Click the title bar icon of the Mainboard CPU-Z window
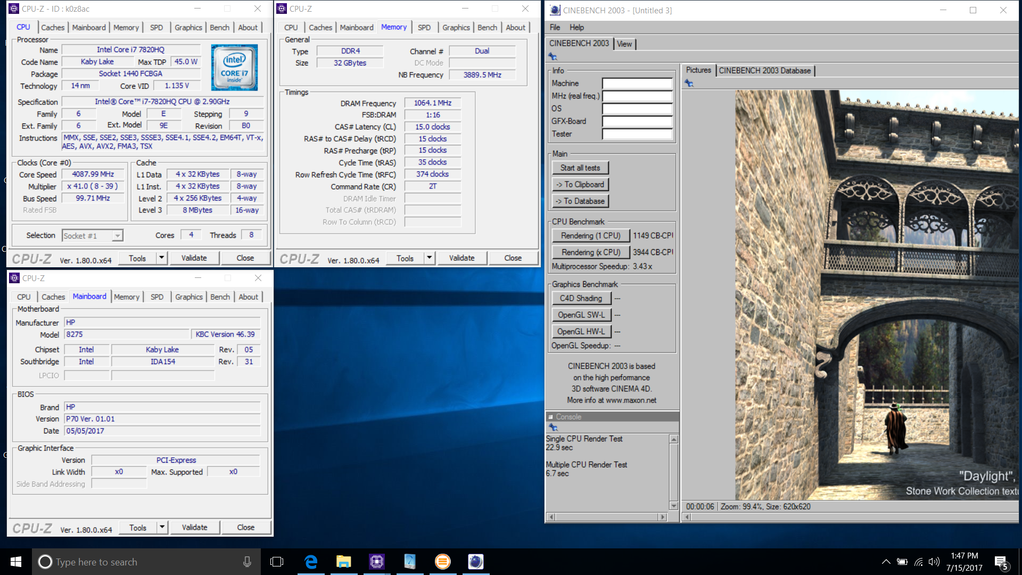Image resolution: width=1022 pixels, height=575 pixels. click(x=14, y=278)
